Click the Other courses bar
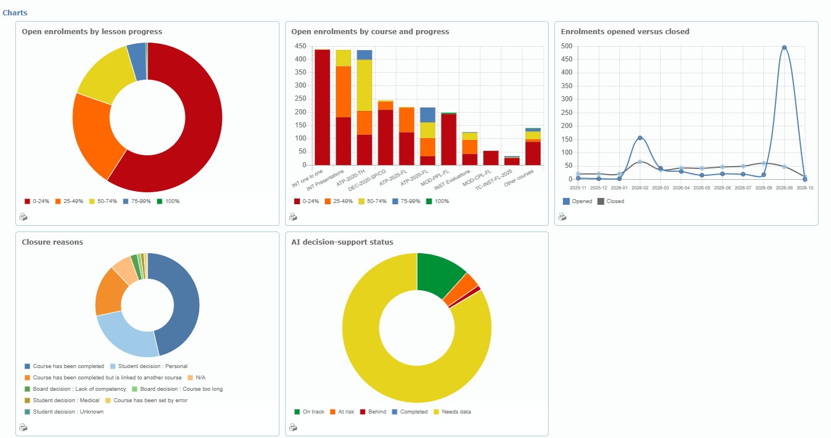 533,147
